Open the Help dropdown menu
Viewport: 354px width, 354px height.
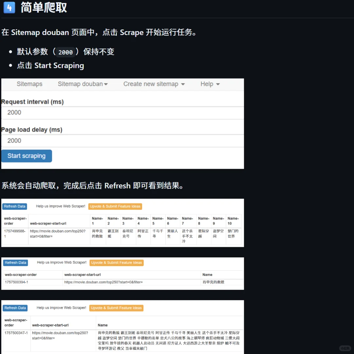(x=210, y=84)
